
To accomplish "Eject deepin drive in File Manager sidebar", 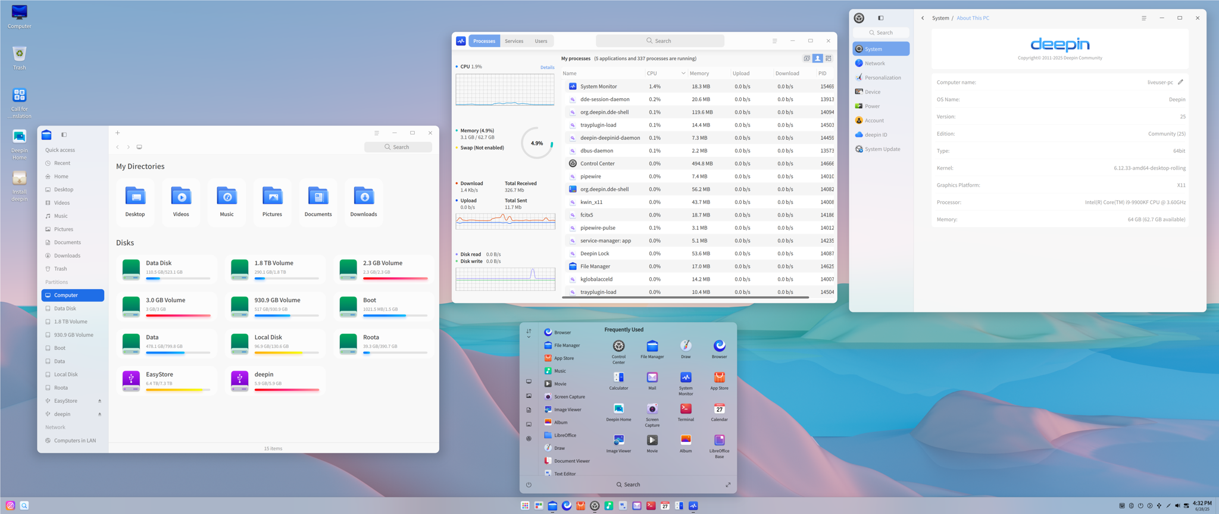I will pos(99,414).
